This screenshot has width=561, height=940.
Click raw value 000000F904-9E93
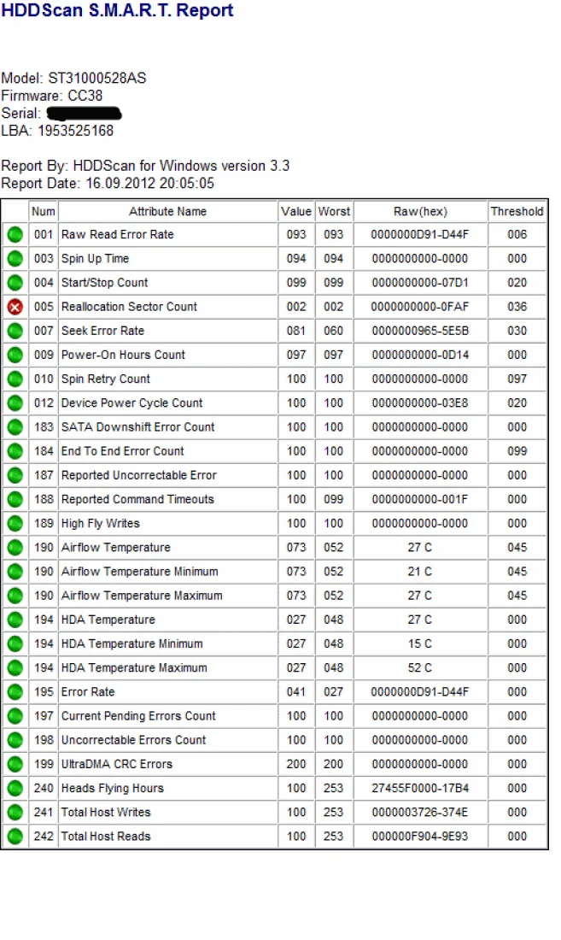pos(420,837)
